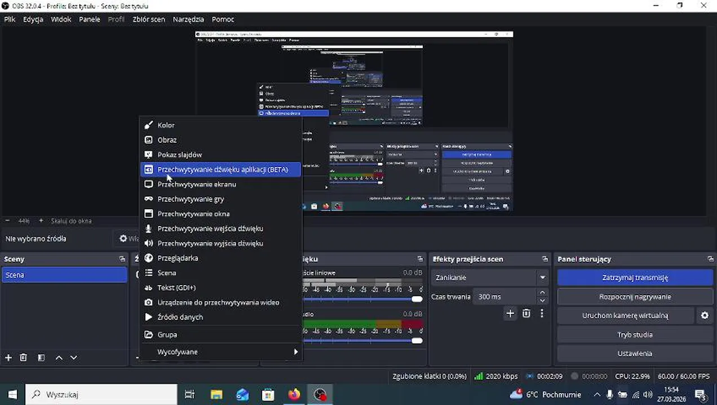Open virtual camera settings gear
Screen dimensions: 717x405
[705, 316]
